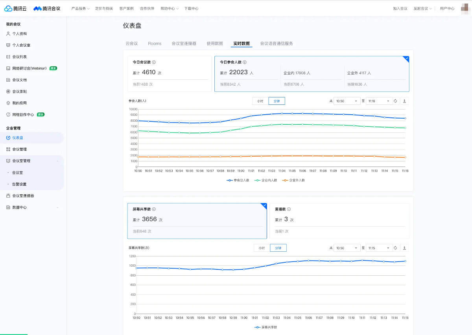This screenshot has width=472, height=335.
Task: Toggle 小时 view for 屏幕共享数 chart
Action: [x=262, y=248]
